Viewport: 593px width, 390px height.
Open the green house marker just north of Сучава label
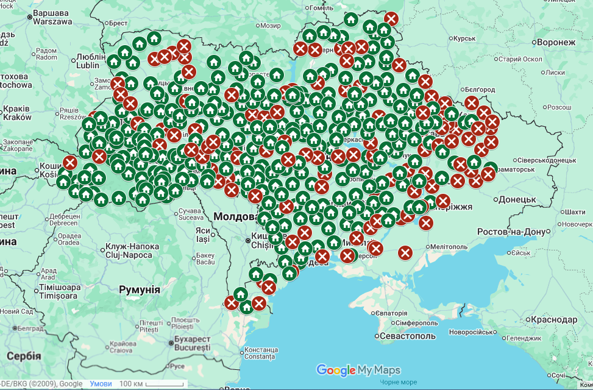175,191
